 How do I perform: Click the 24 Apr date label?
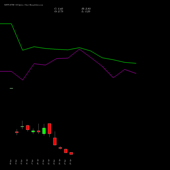[60, 162]
